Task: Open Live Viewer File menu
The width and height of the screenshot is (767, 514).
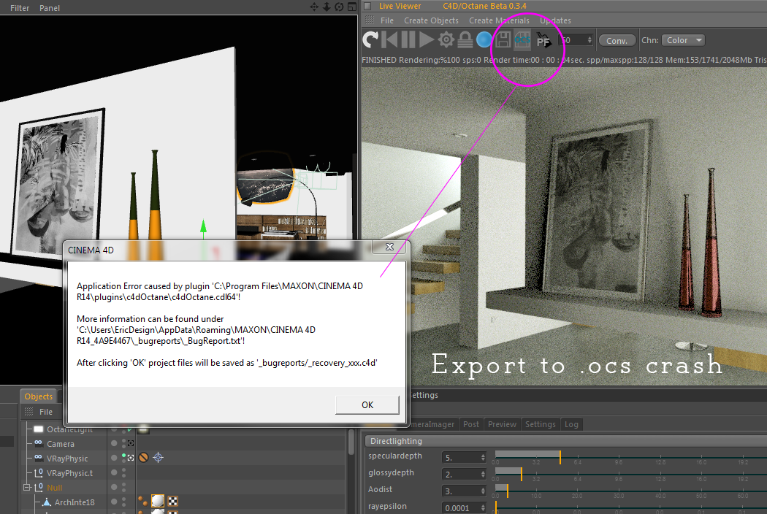Action: pos(387,20)
